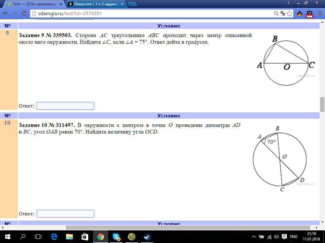Go back to the previous page
The width and height of the screenshot is (325, 243).
[6, 14]
